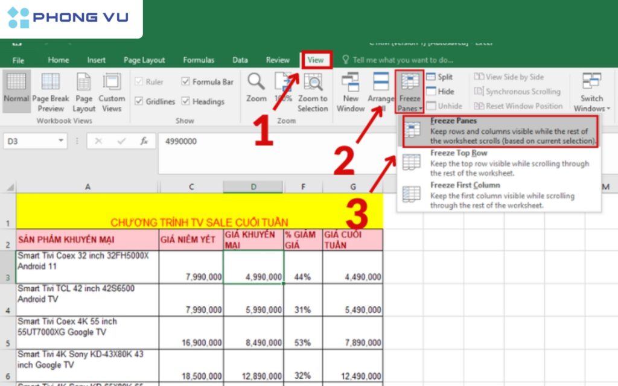Click cell with value 53%
Image resolution: width=618 pixels, height=386 pixels.
pyautogui.click(x=303, y=333)
